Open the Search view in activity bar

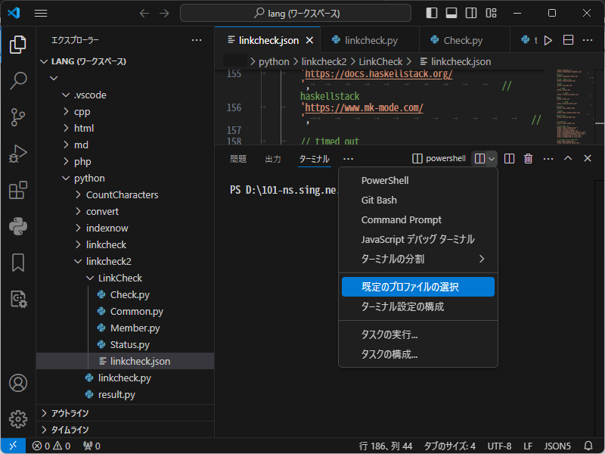(18, 81)
